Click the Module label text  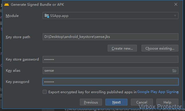pyautogui.click(x=12, y=16)
